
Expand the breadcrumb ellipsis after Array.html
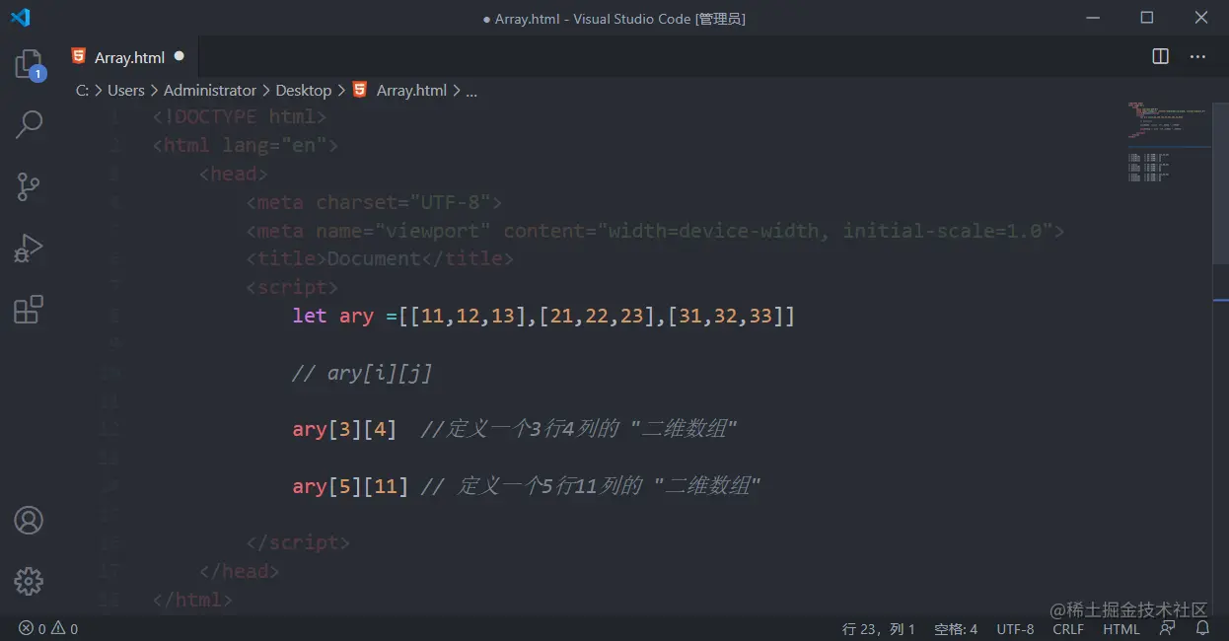click(471, 90)
